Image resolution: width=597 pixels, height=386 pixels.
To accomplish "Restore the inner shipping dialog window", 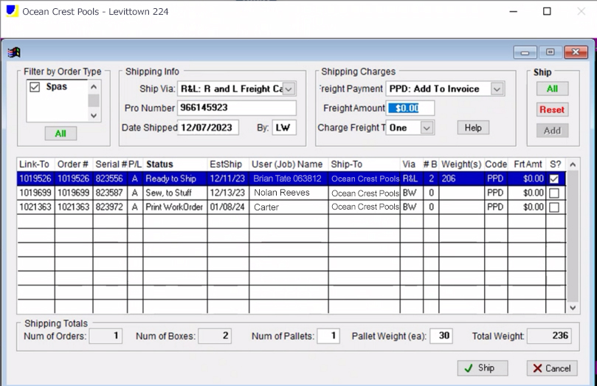I will [x=550, y=52].
